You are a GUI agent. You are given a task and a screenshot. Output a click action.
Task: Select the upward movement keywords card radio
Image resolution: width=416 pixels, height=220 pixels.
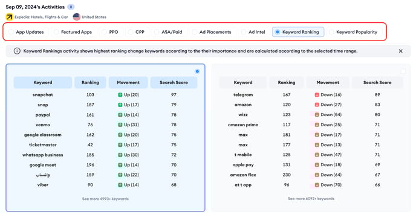point(197,71)
